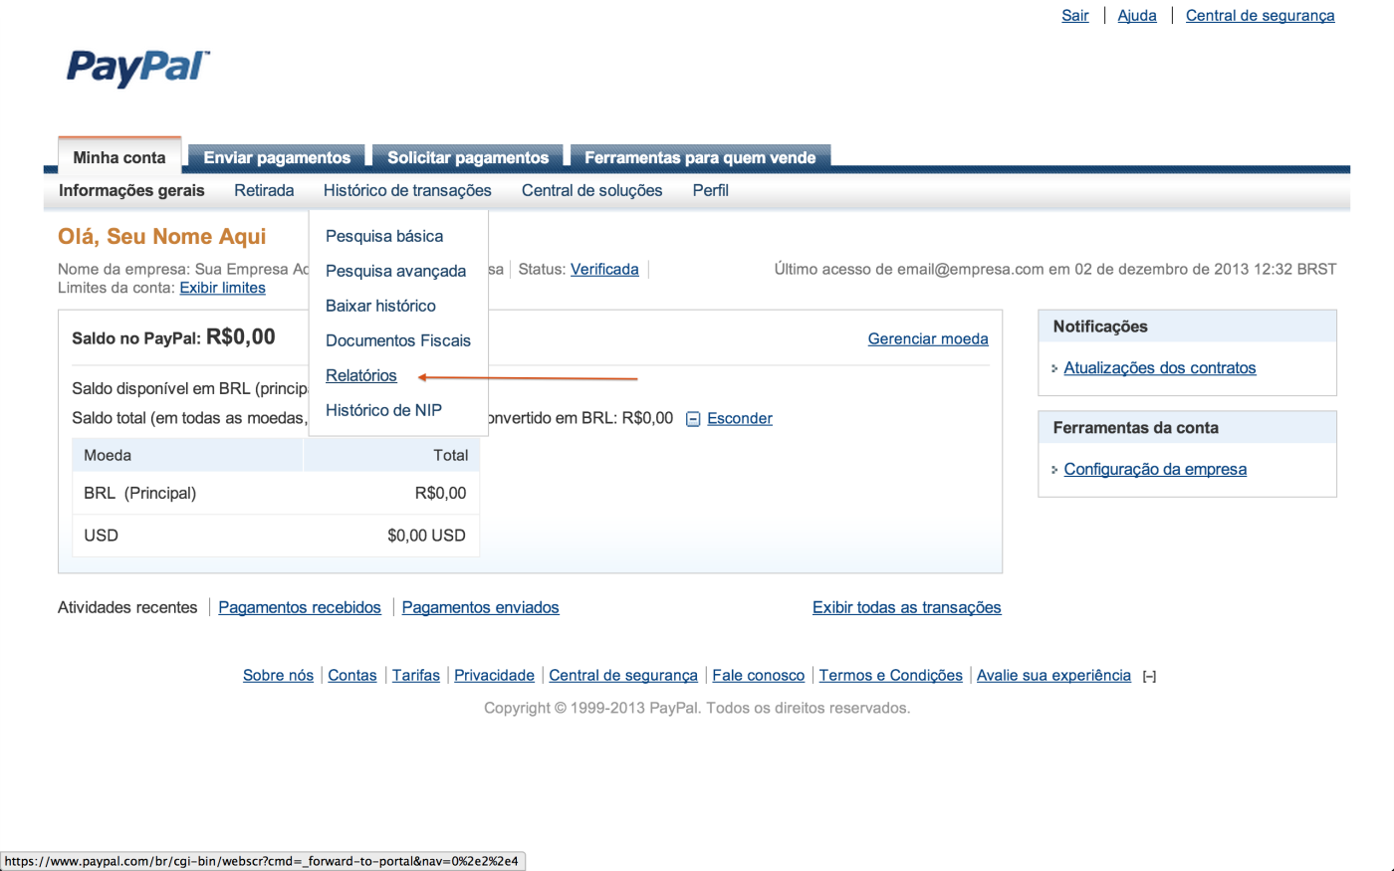1394x871 pixels.
Task: Open Contas footer link
Action: coord(352,675)
